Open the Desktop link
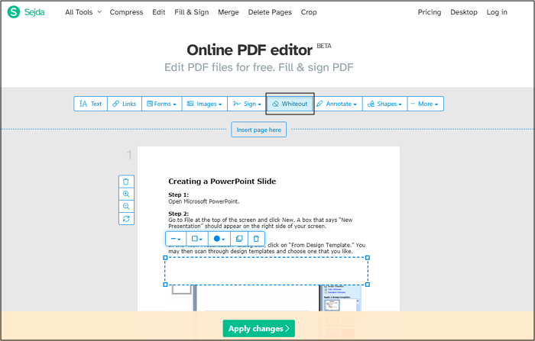Viewport: 535px width, 341px height. click(x=464, y=12)
